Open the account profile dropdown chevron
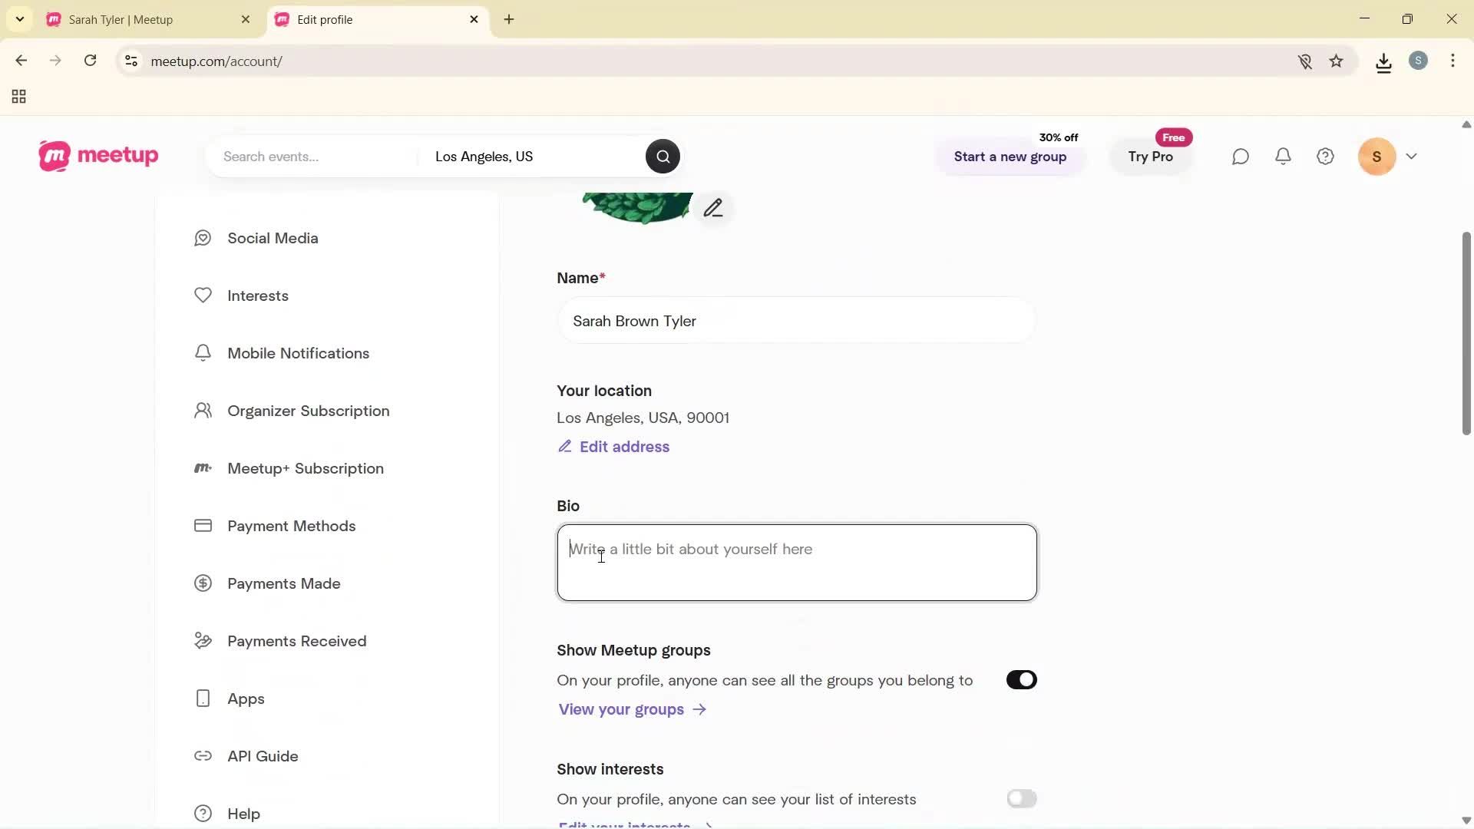 pos(1413,156)
